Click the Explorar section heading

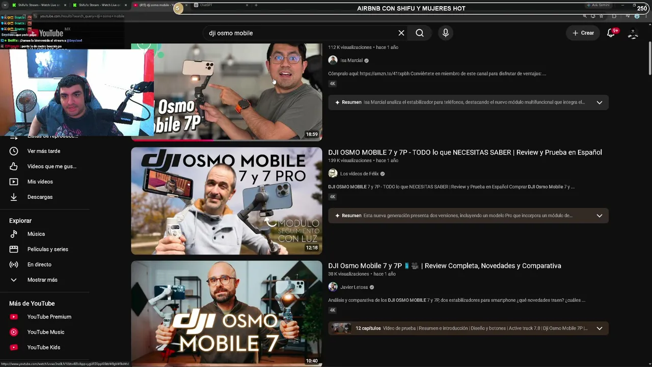20,221
